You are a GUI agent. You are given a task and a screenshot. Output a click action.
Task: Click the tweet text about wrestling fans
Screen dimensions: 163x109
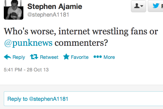click(x=81, y=31)
